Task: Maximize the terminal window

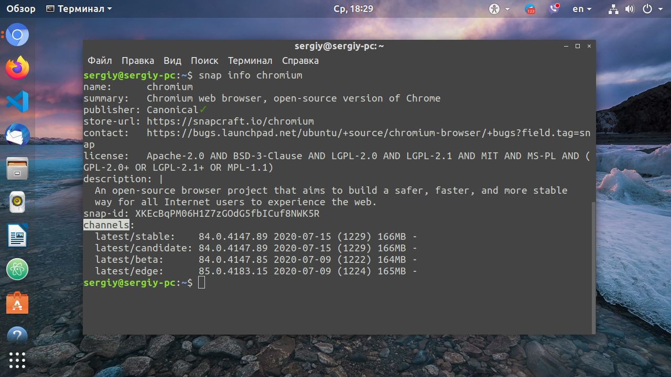Action: [578, 46]
